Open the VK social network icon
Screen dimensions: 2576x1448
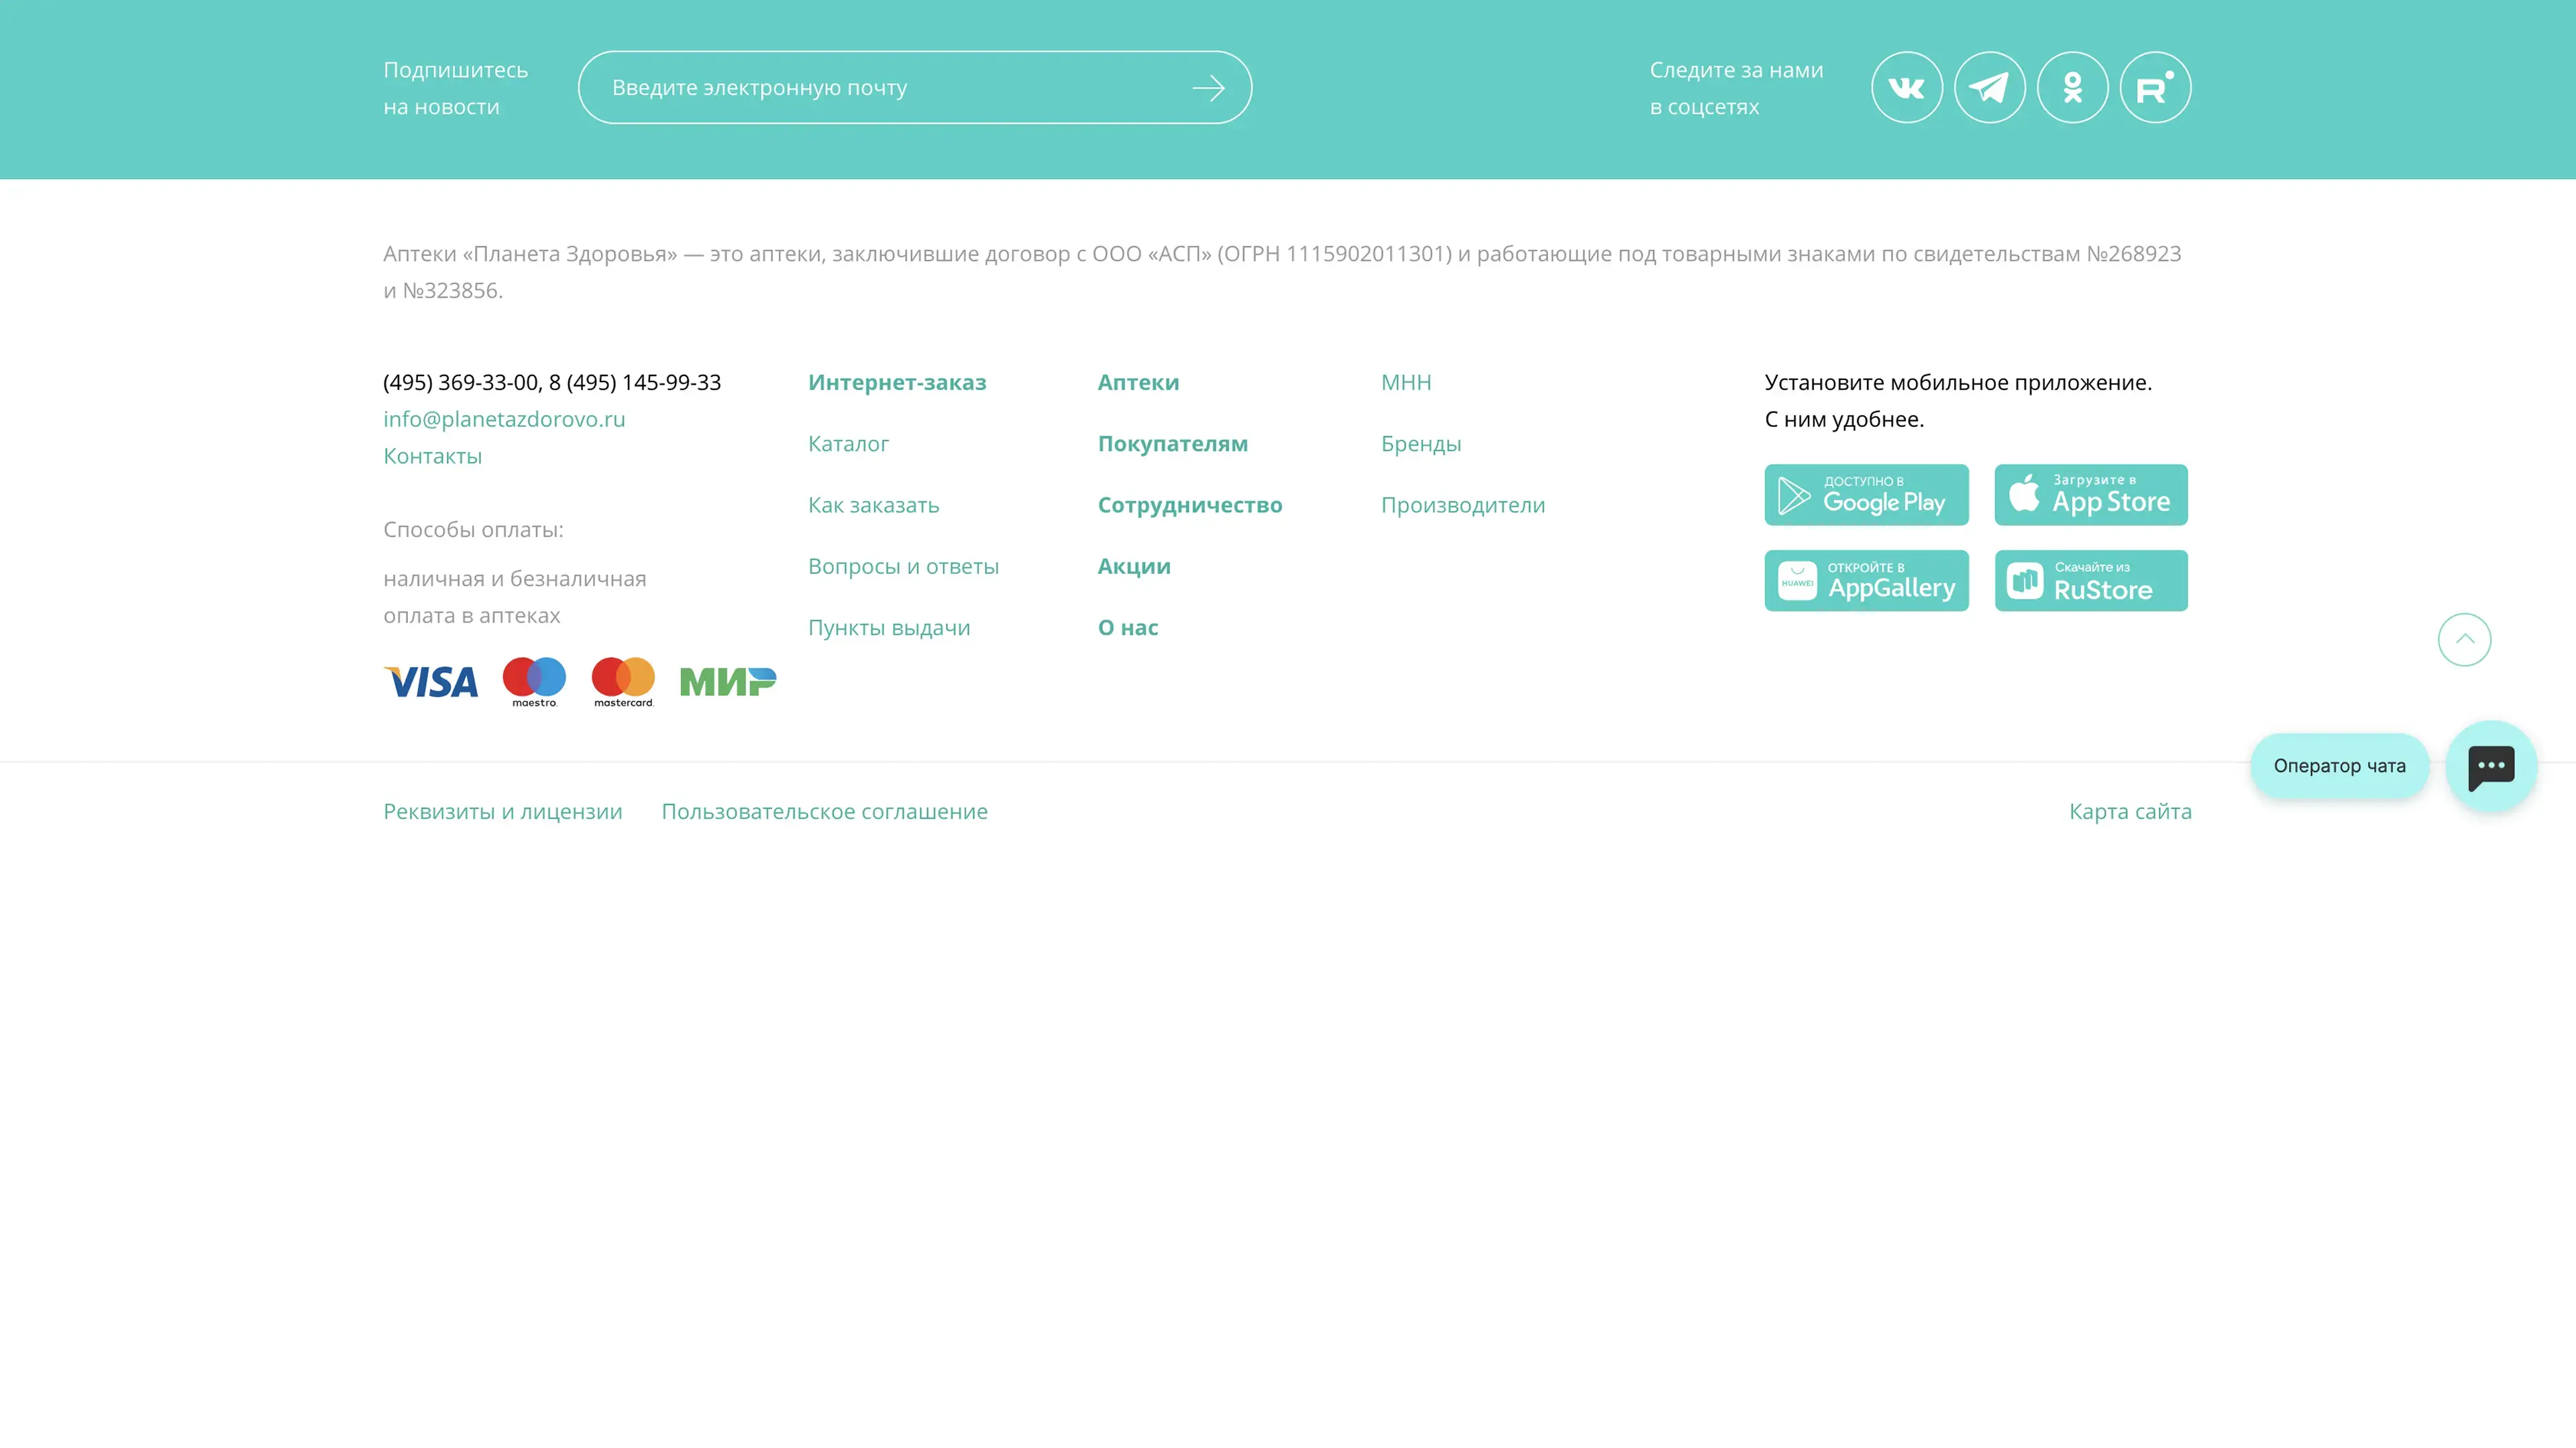click(x=1906, y=88)
